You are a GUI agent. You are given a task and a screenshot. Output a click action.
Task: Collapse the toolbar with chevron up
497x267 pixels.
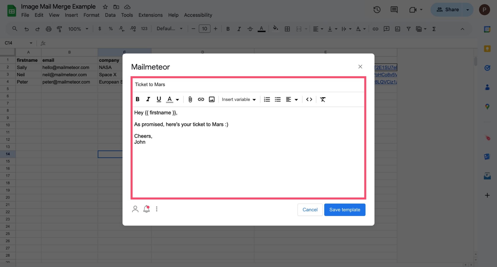pos(462,29)
